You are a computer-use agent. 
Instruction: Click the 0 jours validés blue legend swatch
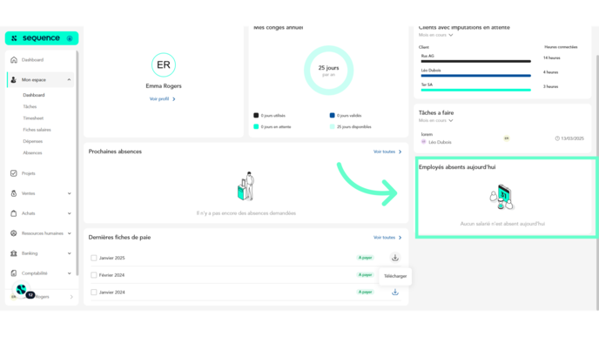click(332, 116)
